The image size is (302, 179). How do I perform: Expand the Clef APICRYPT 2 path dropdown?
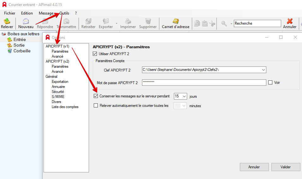point(263,70)
